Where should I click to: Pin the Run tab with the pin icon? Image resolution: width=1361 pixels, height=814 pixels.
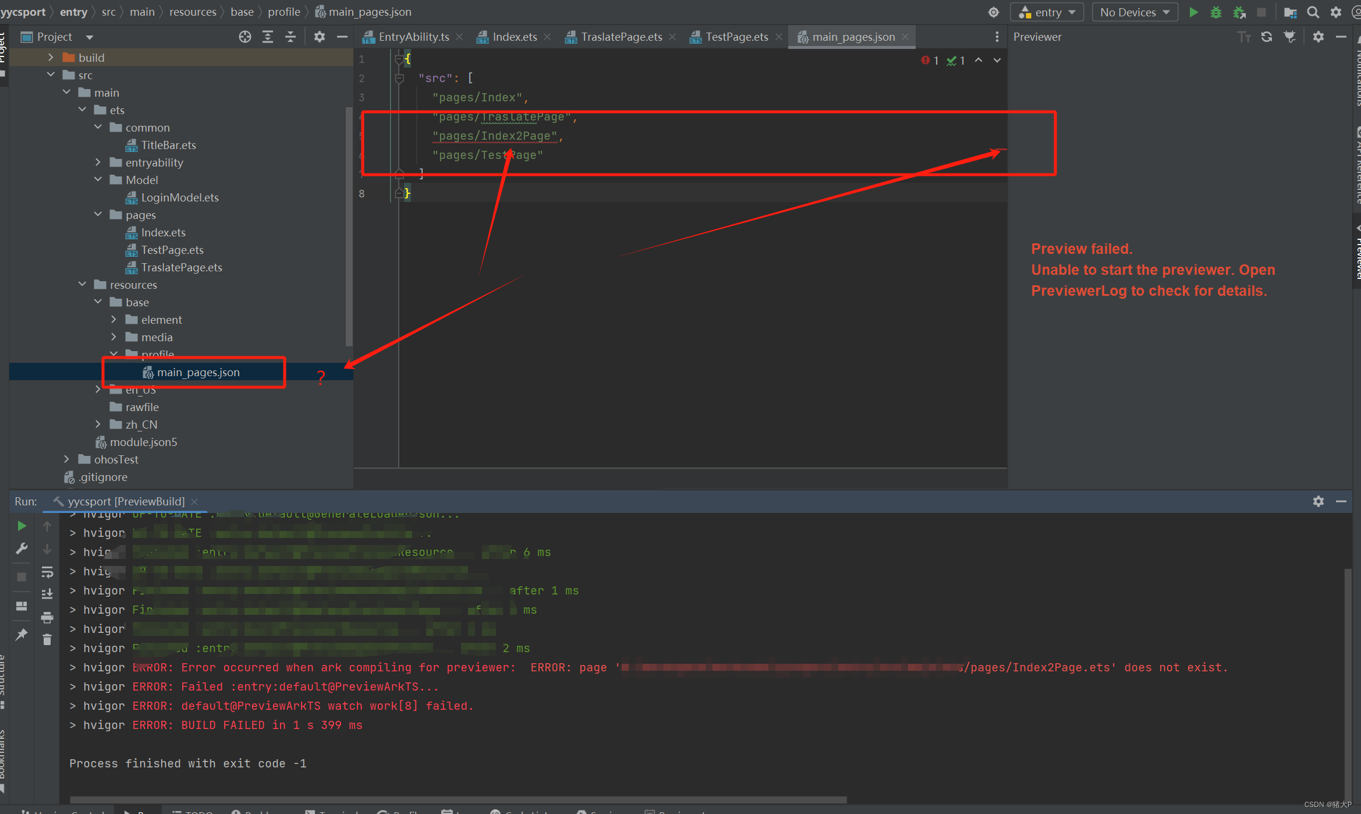[22, 635]
